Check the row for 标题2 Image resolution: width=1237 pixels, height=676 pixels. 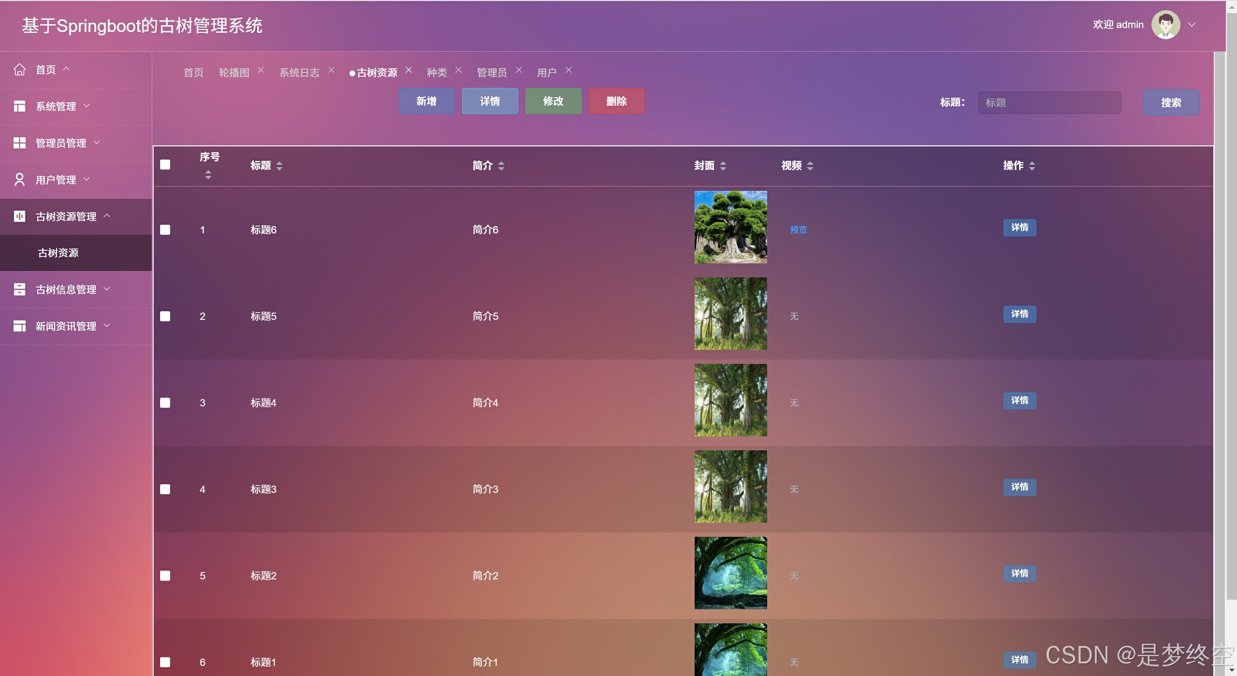pos(165,576)
